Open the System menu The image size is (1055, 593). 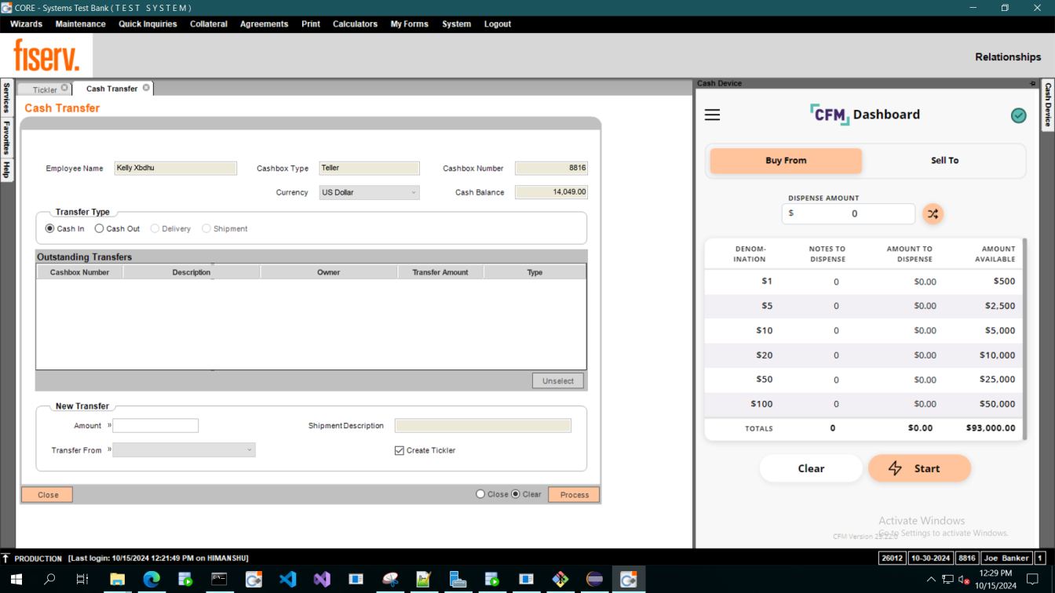point(456,24)
